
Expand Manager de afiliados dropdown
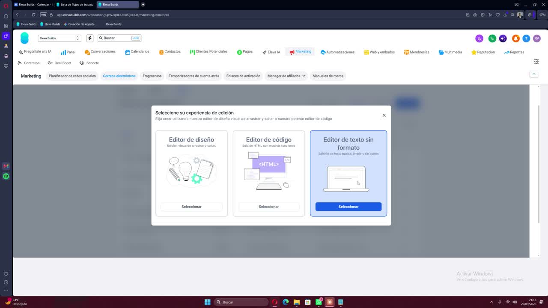(x=286, y=76)
